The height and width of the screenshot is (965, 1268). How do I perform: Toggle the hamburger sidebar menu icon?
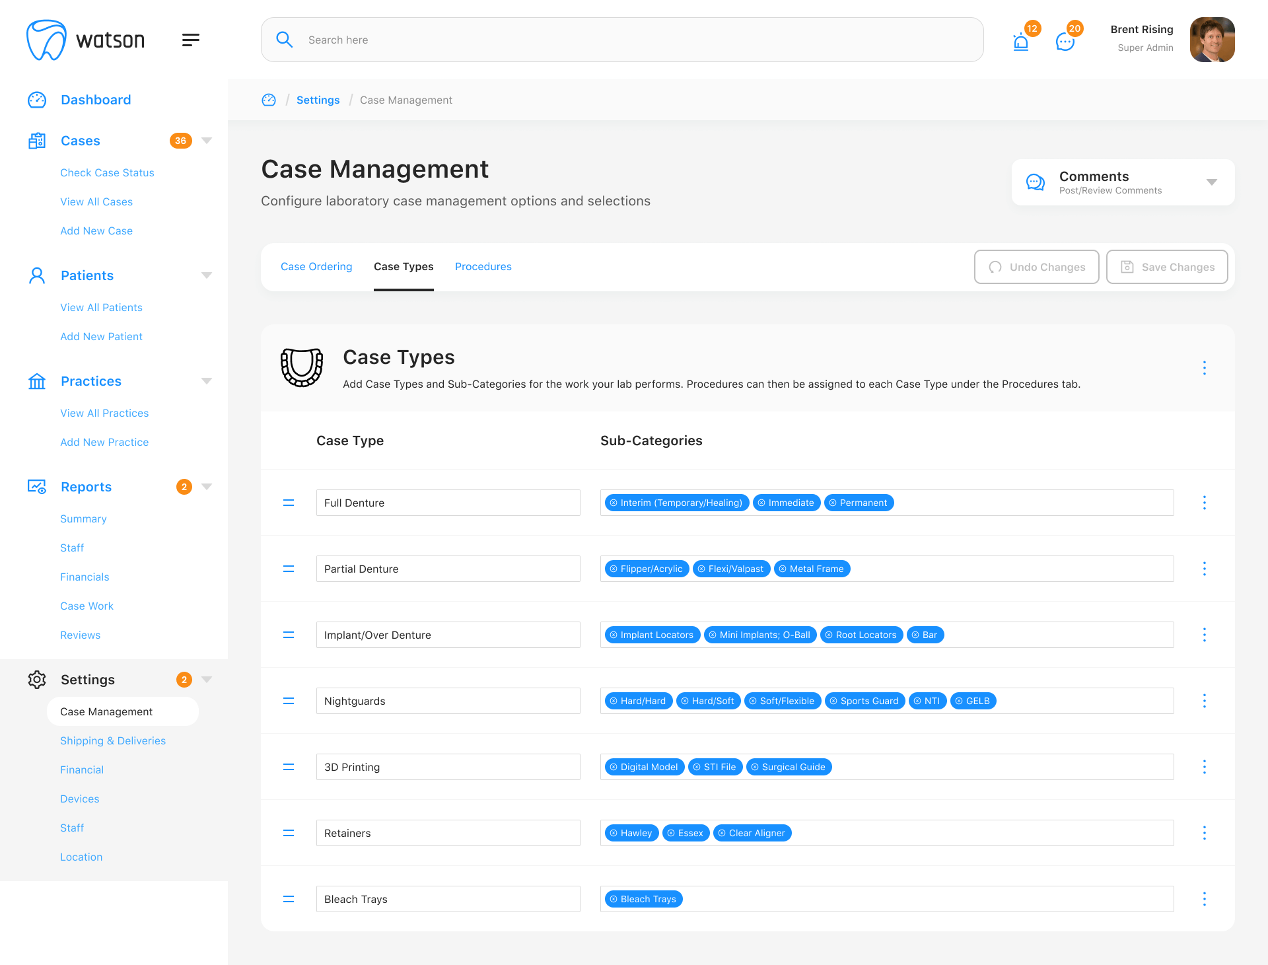pyautogui.click(x=191, y=40)
